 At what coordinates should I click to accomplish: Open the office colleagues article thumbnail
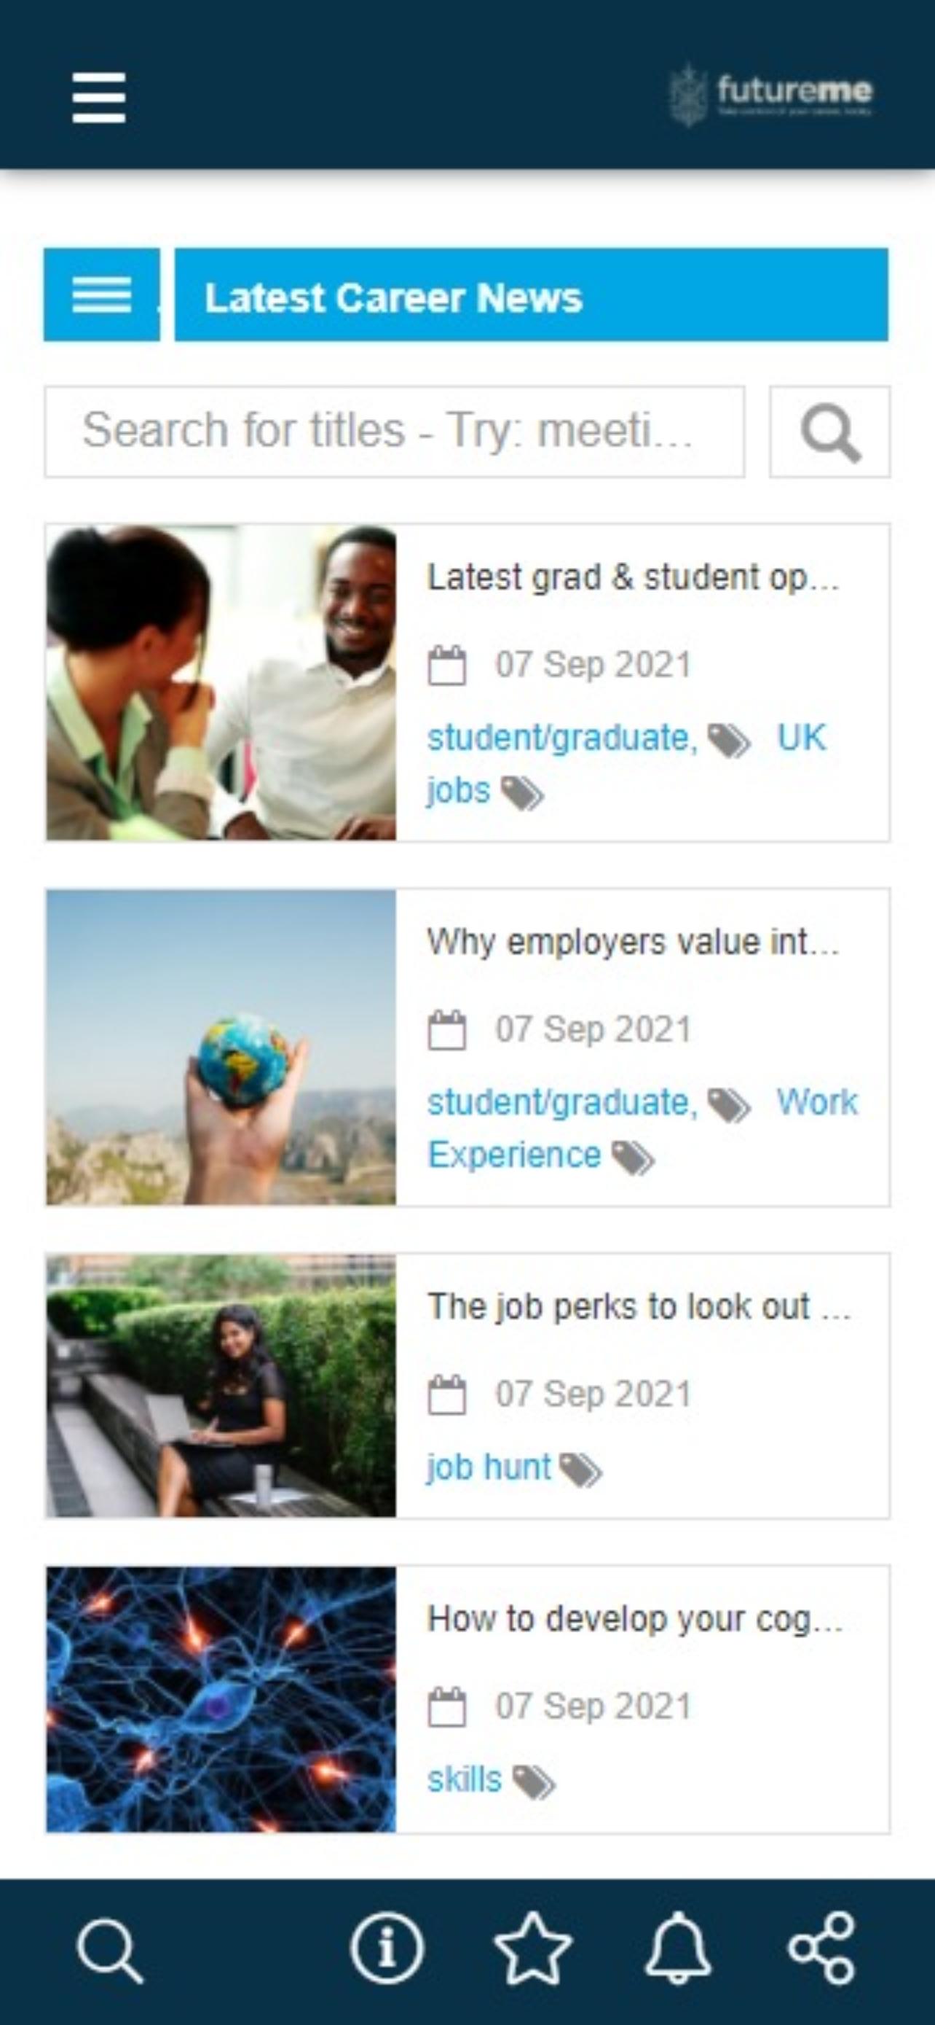(221, 682)
